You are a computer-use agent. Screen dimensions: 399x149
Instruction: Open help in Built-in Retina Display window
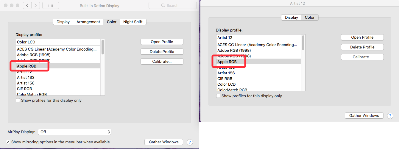[190, 142]
